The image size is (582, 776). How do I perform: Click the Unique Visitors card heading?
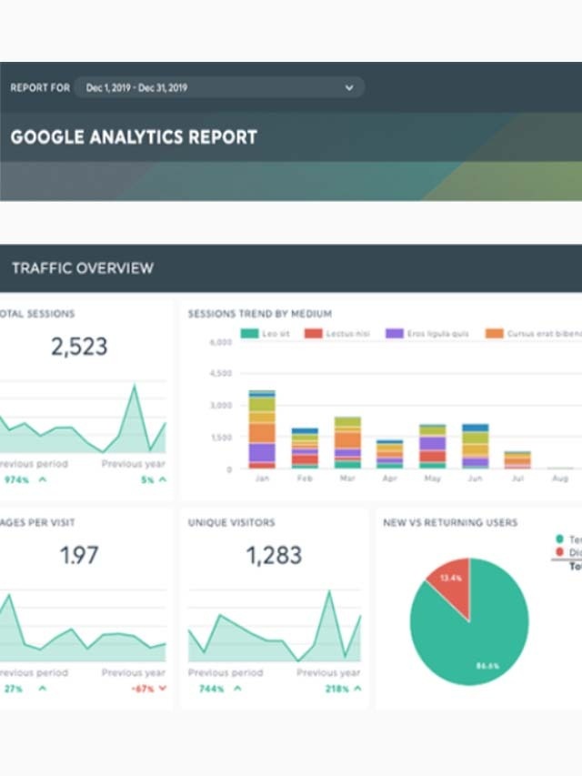pos(231,522)
